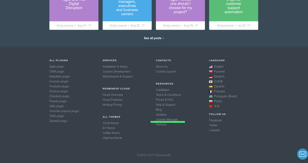Select the Coffee theme link
Screen dimensions: 308x163
pyautogui.click(x=111, y=133)
